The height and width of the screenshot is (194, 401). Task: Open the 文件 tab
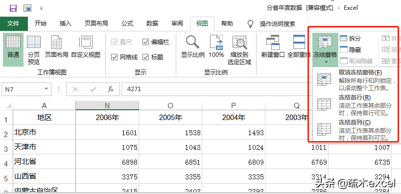coord(14,24)
